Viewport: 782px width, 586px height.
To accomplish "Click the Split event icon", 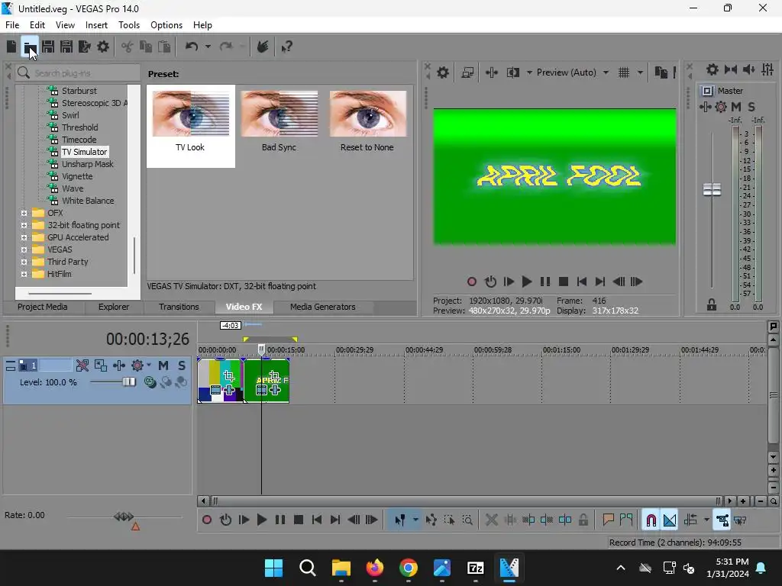I will pos(565,520).
